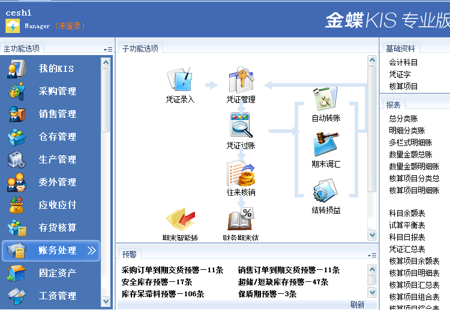The width and height of the screenshot is (450, 310).
Task: Click main menu scrollbar down arrow
Action: (x=106, y=301)
